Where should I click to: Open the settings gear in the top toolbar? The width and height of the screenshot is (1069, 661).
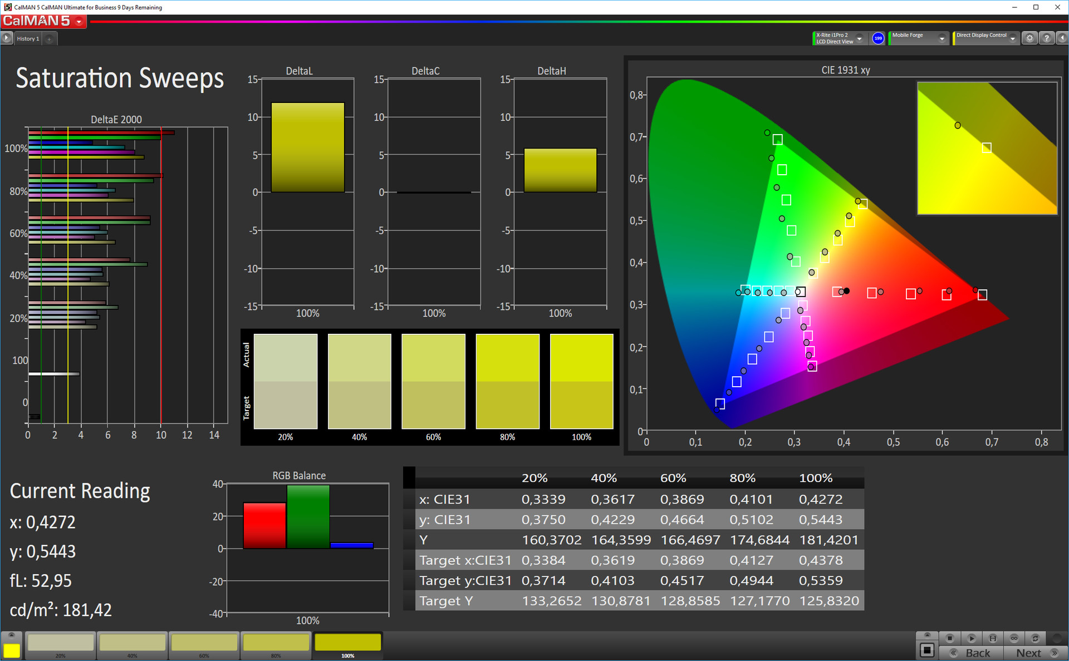click(x=1029, y=38)
